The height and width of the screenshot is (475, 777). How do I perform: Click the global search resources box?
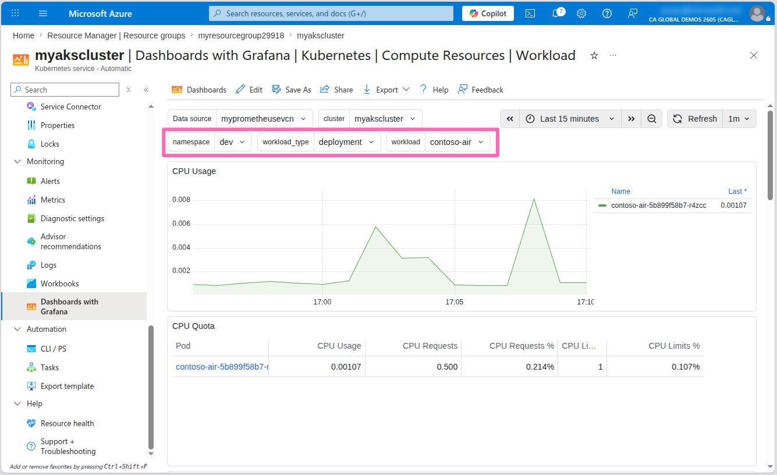click(331, 13)
